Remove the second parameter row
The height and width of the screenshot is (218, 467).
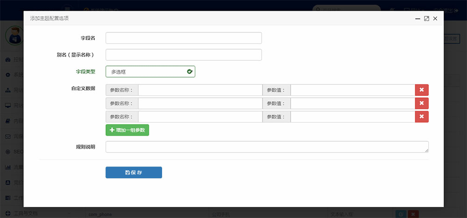point(422,103)
